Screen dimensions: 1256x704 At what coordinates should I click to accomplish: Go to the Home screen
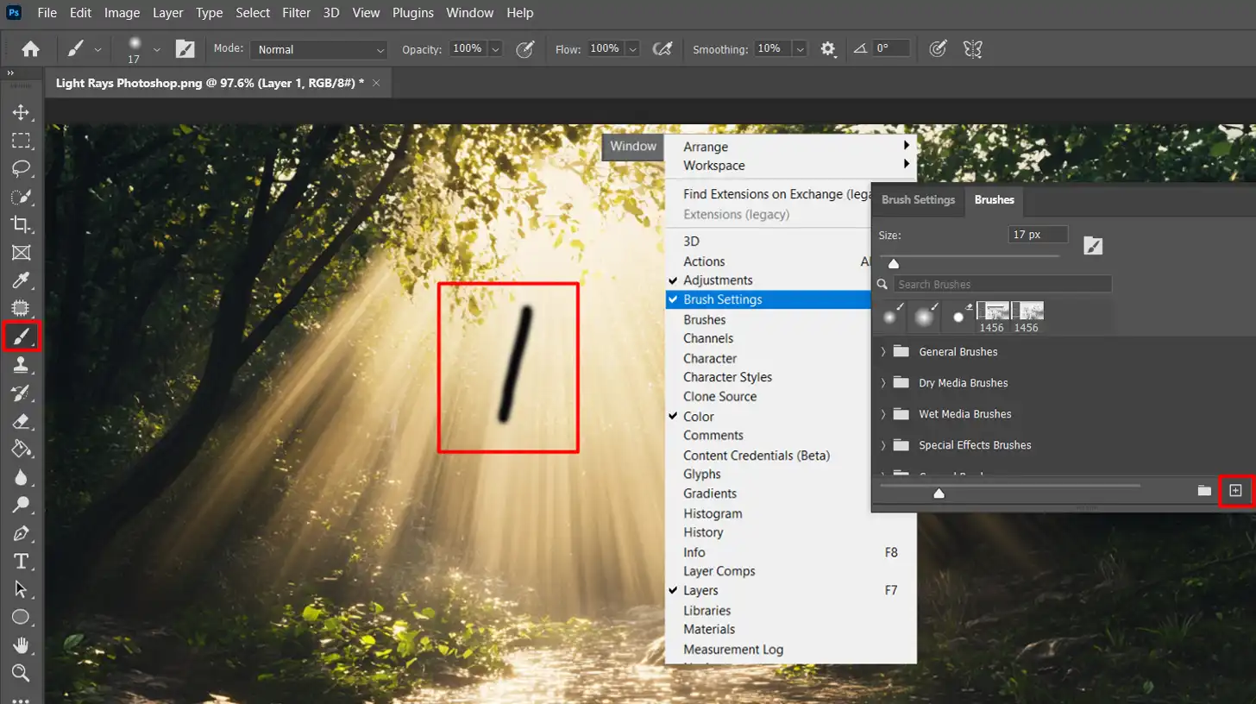click(x=30, y=49)
